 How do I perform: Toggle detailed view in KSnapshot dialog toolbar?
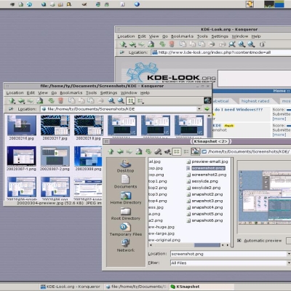186,152
